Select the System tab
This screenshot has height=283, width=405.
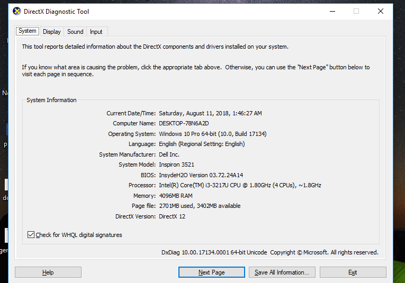(x=28, y=31)
